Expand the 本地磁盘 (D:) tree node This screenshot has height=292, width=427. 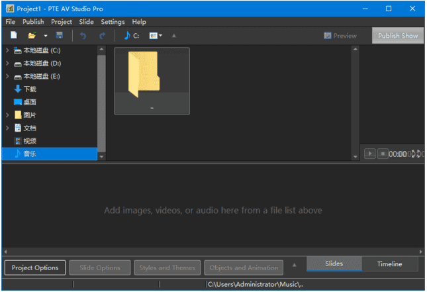[x=7, y=63]
